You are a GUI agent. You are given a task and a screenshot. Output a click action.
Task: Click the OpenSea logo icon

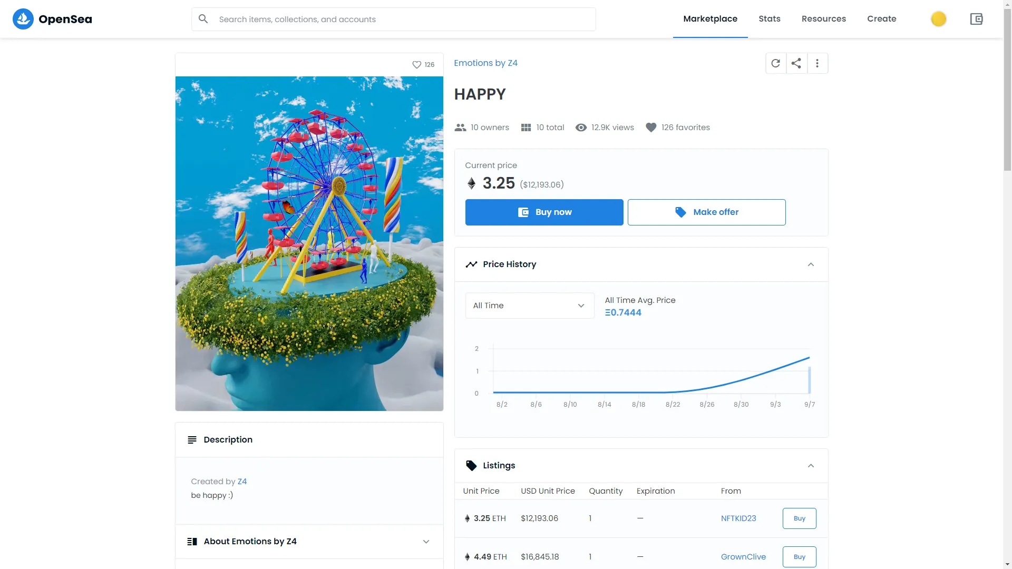click(x=23, y=19)
